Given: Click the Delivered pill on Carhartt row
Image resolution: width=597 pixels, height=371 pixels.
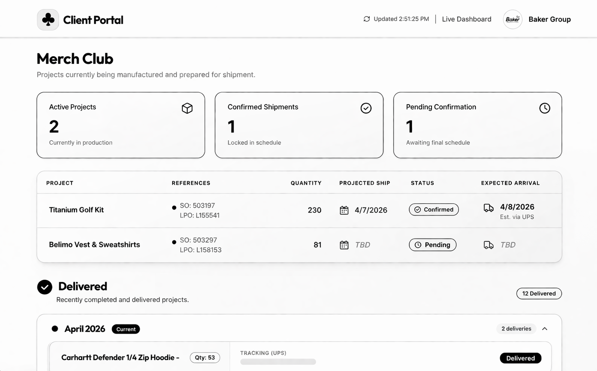Looking at the screenshot, I should [520, 358].
